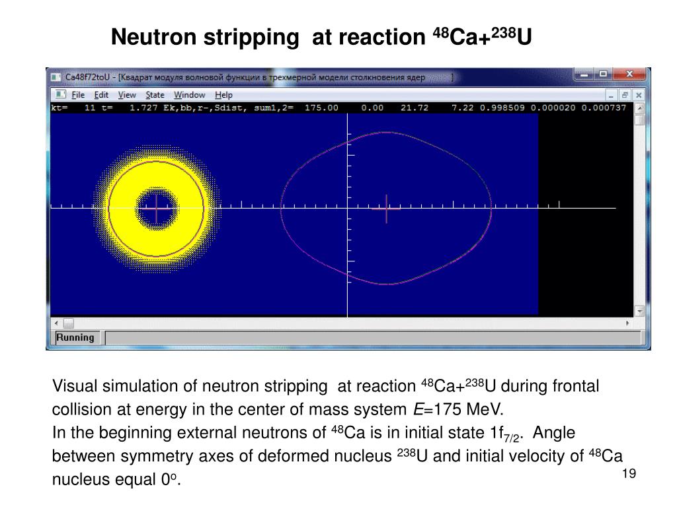Click the Running status bar text
Image resolution: width=677 pixels, height=507 pixels.
pos(75,337)
